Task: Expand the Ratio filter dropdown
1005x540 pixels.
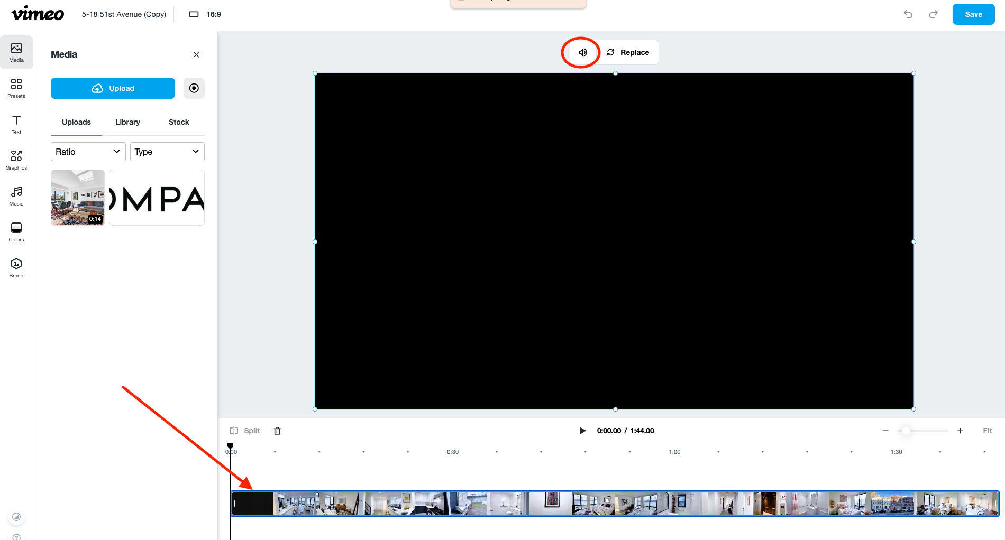Action: point(88,152)
